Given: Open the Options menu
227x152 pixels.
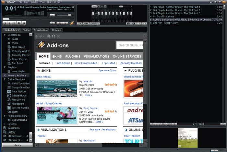Looking at the screenshot, I should coord(34,2).
